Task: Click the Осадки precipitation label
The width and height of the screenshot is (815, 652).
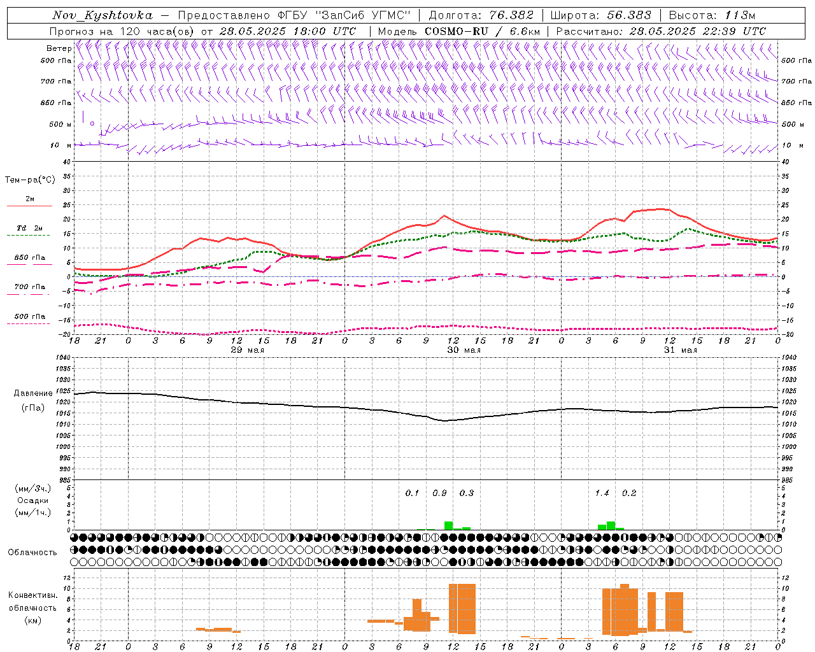Action: (32, 500)
